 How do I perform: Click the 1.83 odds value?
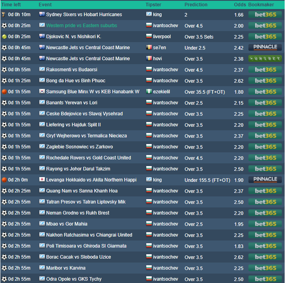[x=239, y=246]
